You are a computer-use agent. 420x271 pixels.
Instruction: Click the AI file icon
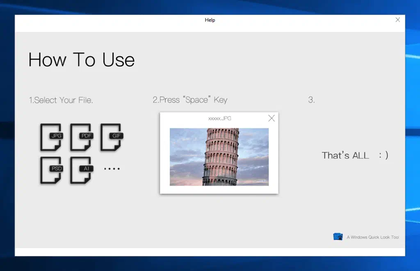tap(81, 170)
